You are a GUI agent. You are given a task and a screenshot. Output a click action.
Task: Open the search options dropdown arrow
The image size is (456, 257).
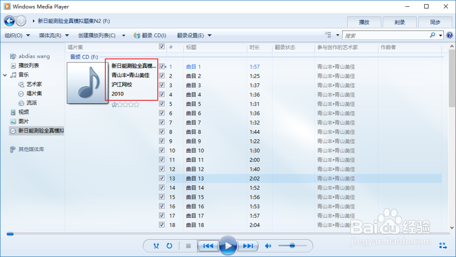point(440,36)
